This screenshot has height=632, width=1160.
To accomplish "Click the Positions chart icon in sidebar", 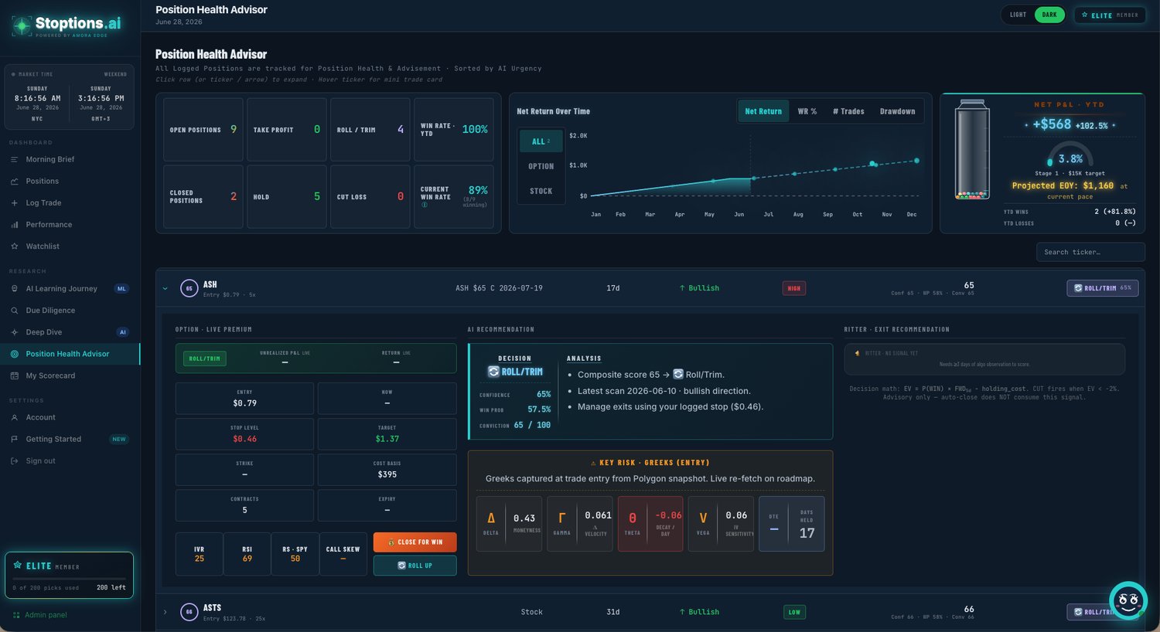I will [15, 181].
